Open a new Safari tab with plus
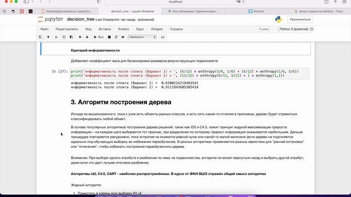 point(335,2)
